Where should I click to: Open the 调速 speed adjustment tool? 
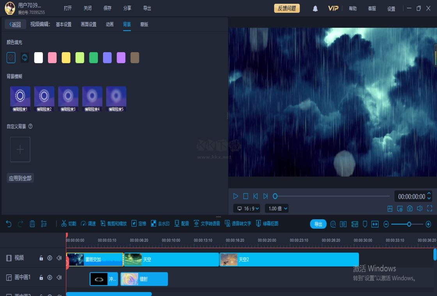[x=89, y=224]
